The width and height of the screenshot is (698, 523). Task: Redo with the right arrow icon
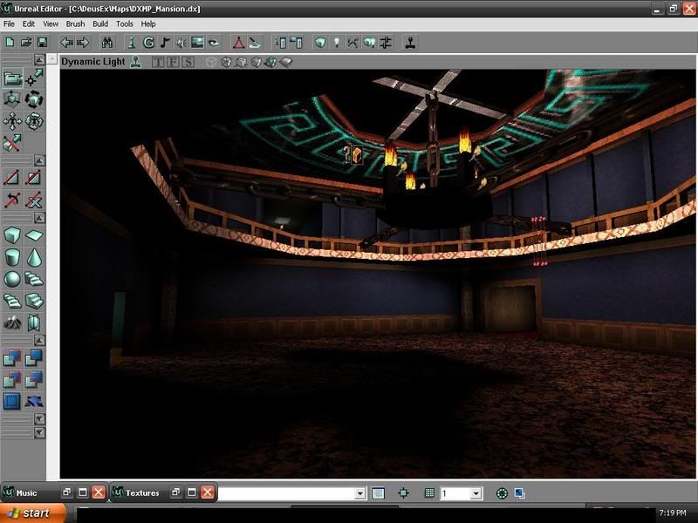[83, 43]
